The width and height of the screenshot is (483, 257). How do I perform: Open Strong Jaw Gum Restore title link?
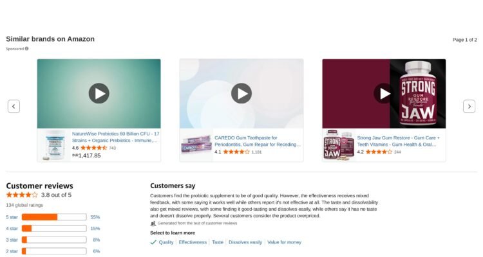tap(399, 141)
